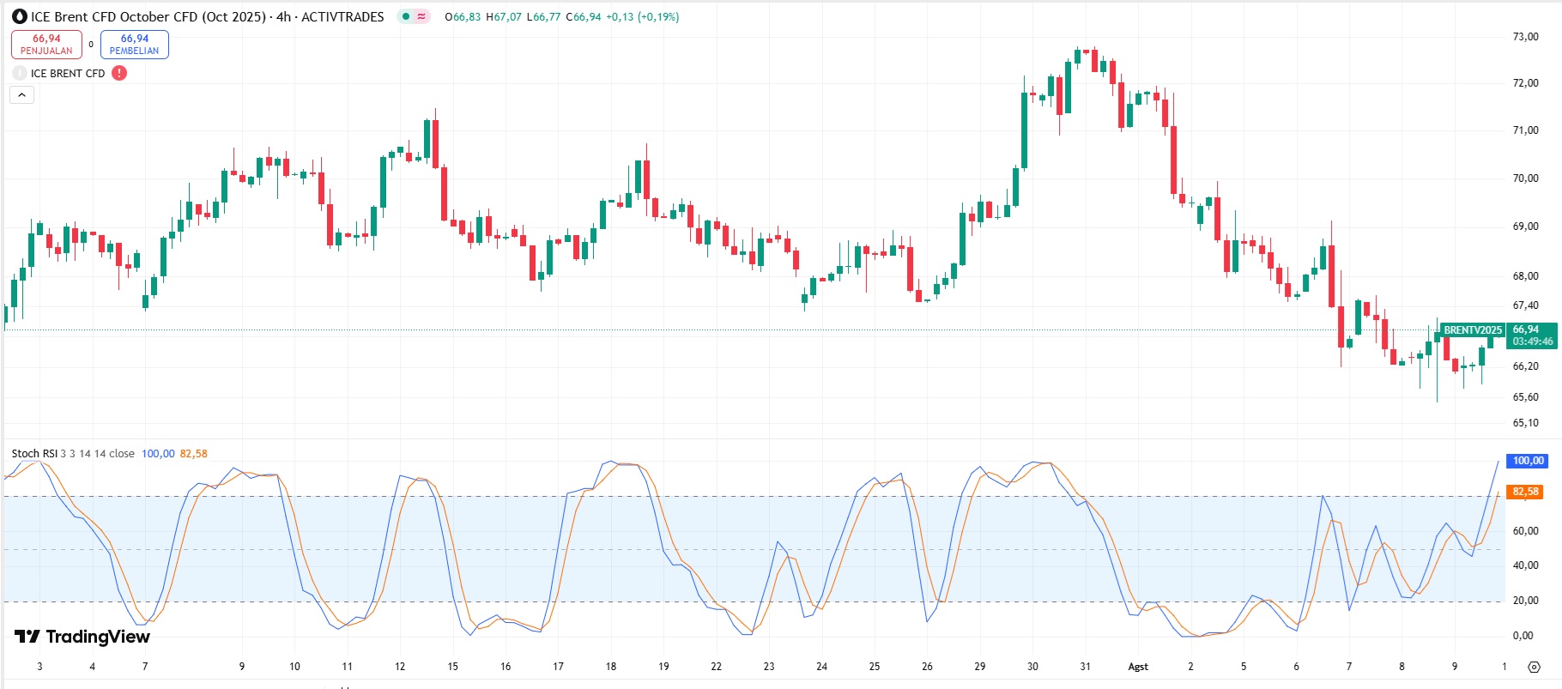Click the orange 82,58 Stoch RSI axis label
Image resolution: width=1562 pixels, height=689 pixels.
pyautogui.click(x=1525, y=492)
